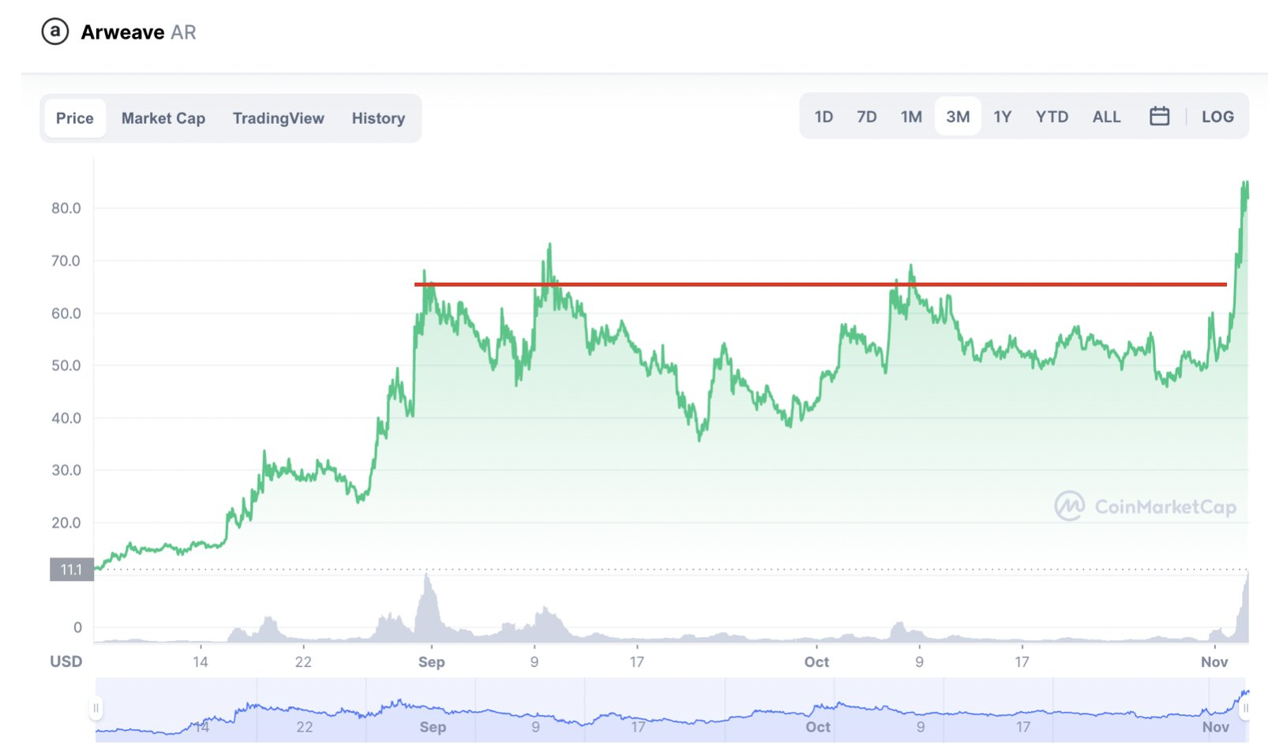The width and height of the screenshot is (1268, 753).
Task: Click the Nov label on main chart axis
Action: (x=1214, y=661)
